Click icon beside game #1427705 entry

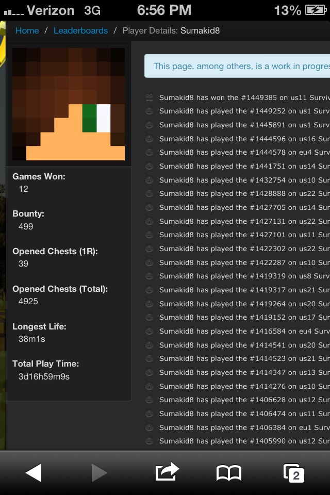pos(150,207)
